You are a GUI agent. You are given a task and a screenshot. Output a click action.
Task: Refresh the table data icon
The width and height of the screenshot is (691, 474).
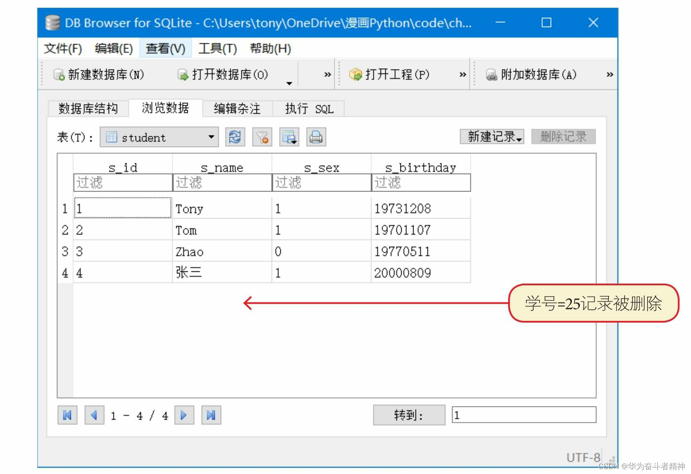point(235,137)
